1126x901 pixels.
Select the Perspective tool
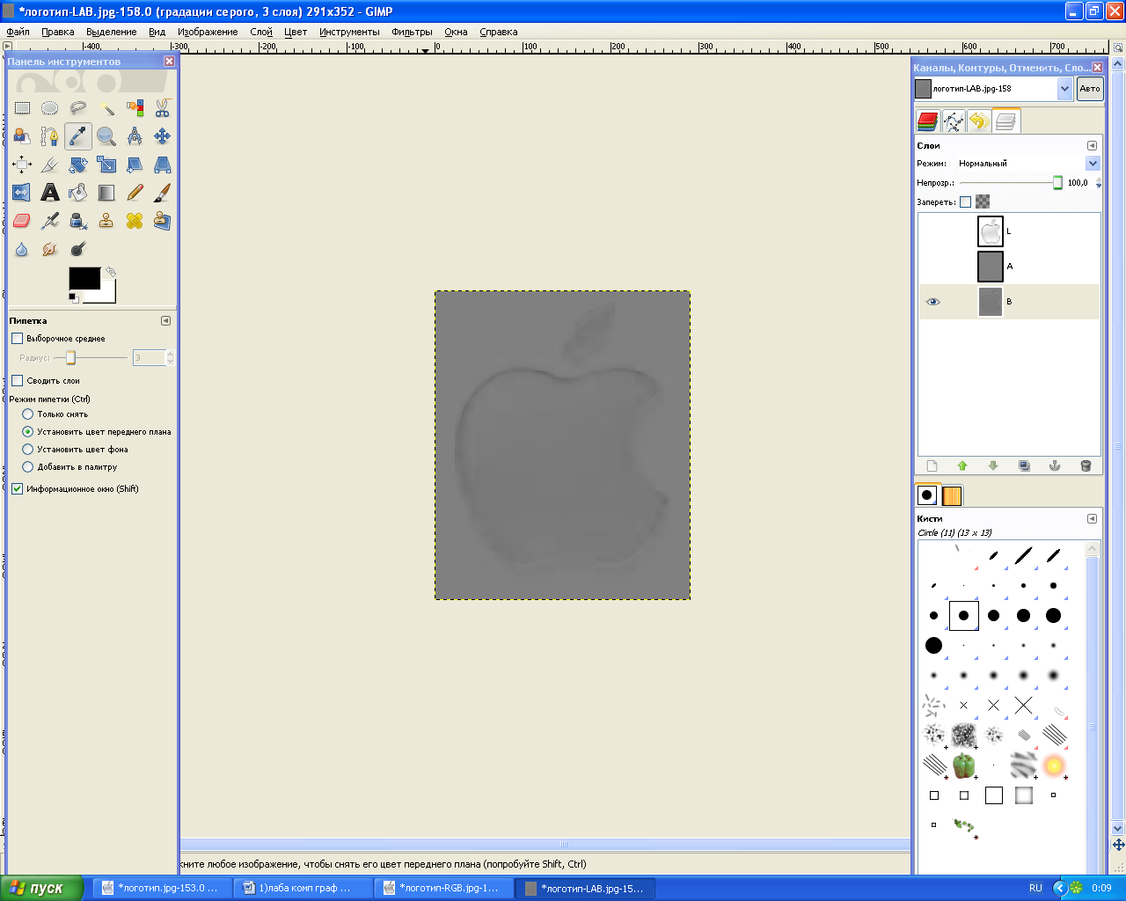163,165
